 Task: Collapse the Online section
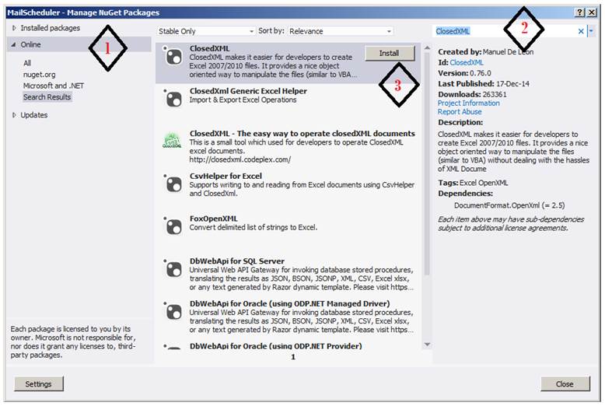(x=14, y=44)
